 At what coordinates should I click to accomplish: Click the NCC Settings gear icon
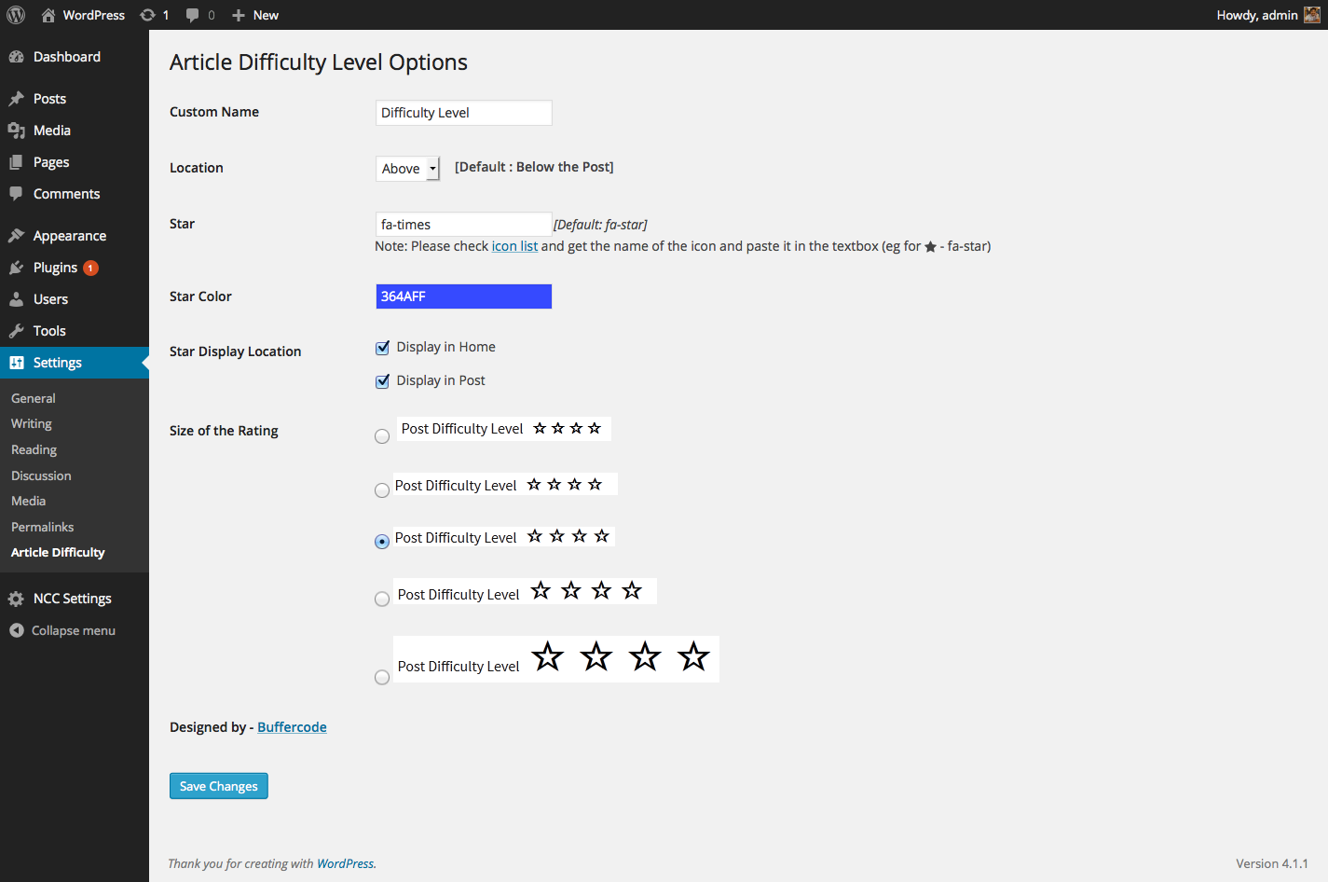click(x=16, y=599)
